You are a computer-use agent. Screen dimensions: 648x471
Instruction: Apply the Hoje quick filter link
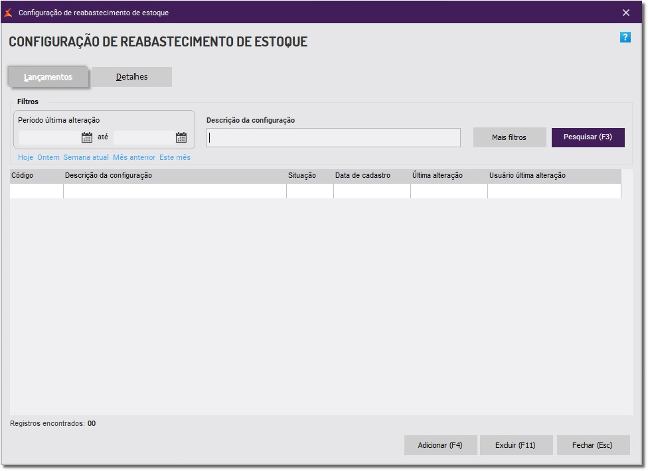[26, 157]
